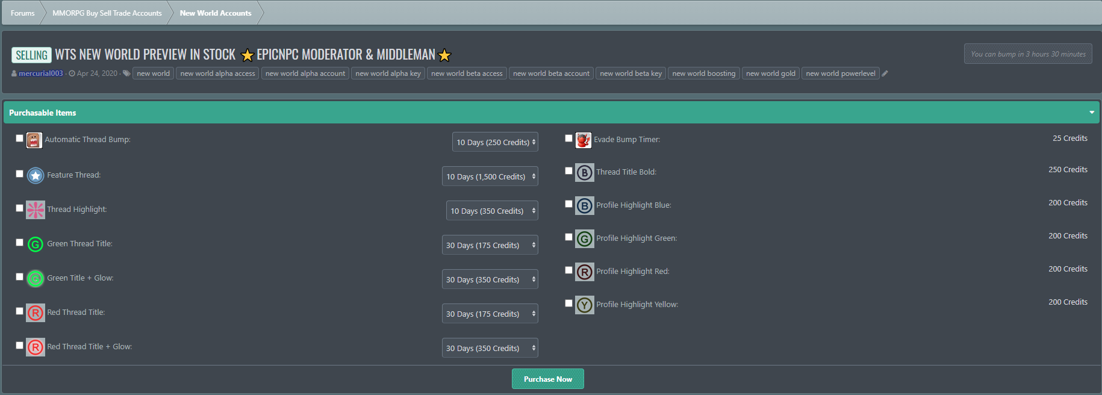Click the Profile Highlight Green icon
1102x395 pixels.
coord(585,239)
